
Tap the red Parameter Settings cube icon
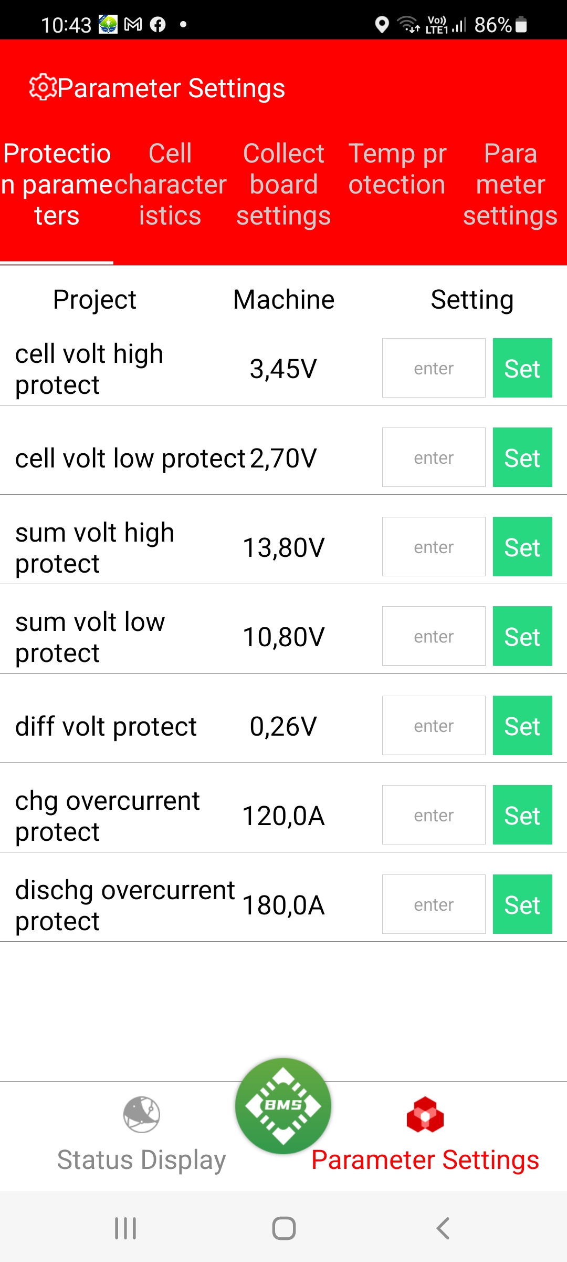click(425, 1114)
